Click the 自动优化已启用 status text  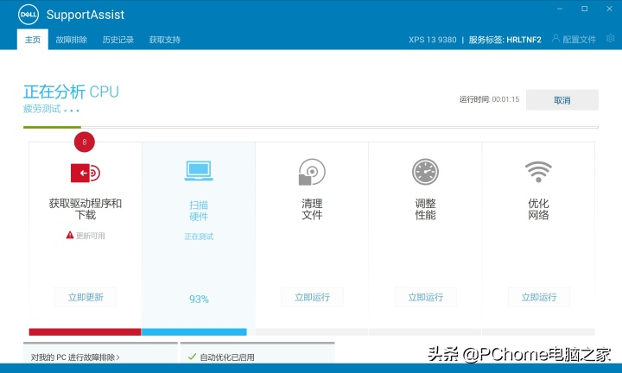coord(227,357)
